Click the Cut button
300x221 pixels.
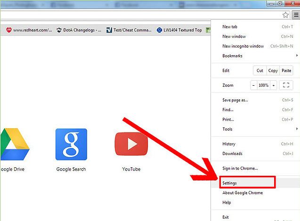(x=259, y=71)
